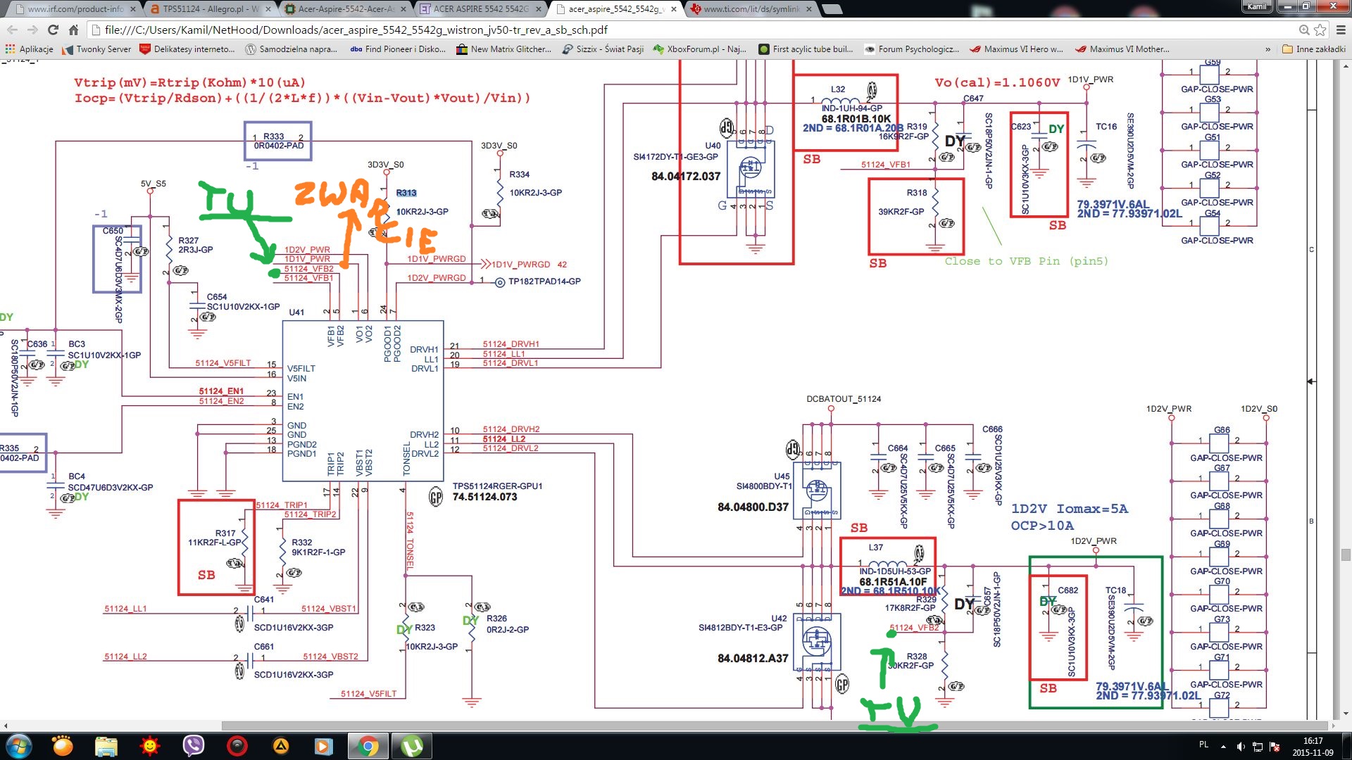Open XboxForum.pl bookmark
Image resolution: width=1352 pixels, height=760 pixels.
pyautogui.click(x=700, y=49)
